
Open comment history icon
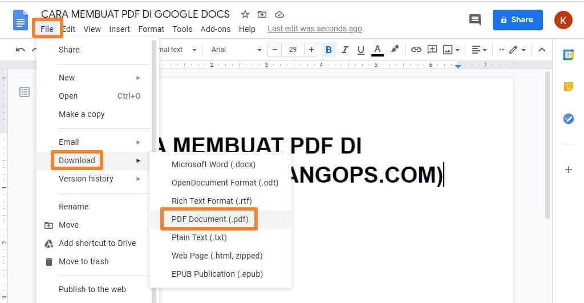tap(475, 20)
